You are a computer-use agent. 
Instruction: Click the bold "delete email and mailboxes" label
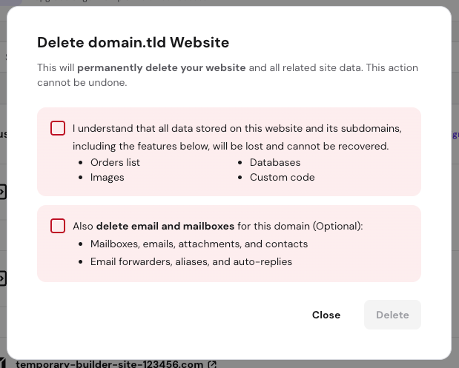pos(165,226)
